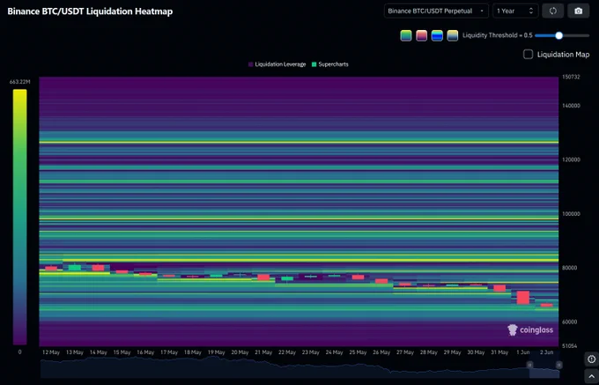Click the "140000" price axis label

tap(571, 106)
